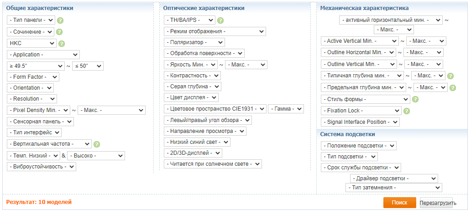This screenshot has width=471, height=214.
Task: Open the Тип подсветки dropdown
Action: (349, 157)
